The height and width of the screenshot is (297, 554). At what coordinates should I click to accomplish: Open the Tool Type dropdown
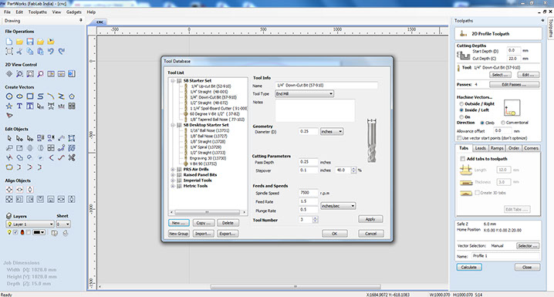[x=304, y=94]
